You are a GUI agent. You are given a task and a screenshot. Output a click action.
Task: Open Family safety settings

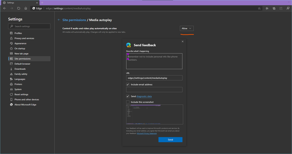pyautogui.click(x=29, y=74)
